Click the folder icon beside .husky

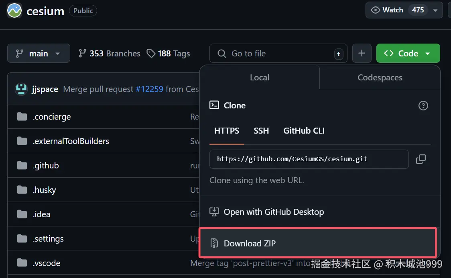[22, 190]
